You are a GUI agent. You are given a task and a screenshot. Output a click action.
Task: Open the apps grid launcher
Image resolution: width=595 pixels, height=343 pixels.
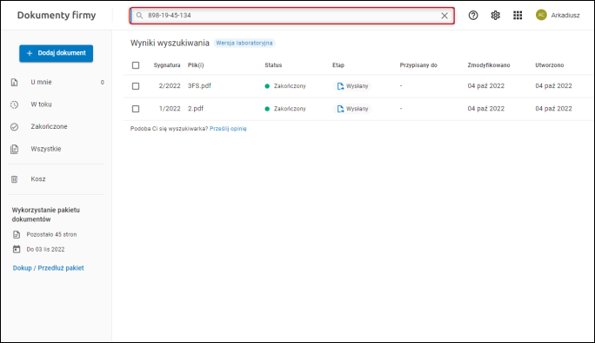[518, 15]
